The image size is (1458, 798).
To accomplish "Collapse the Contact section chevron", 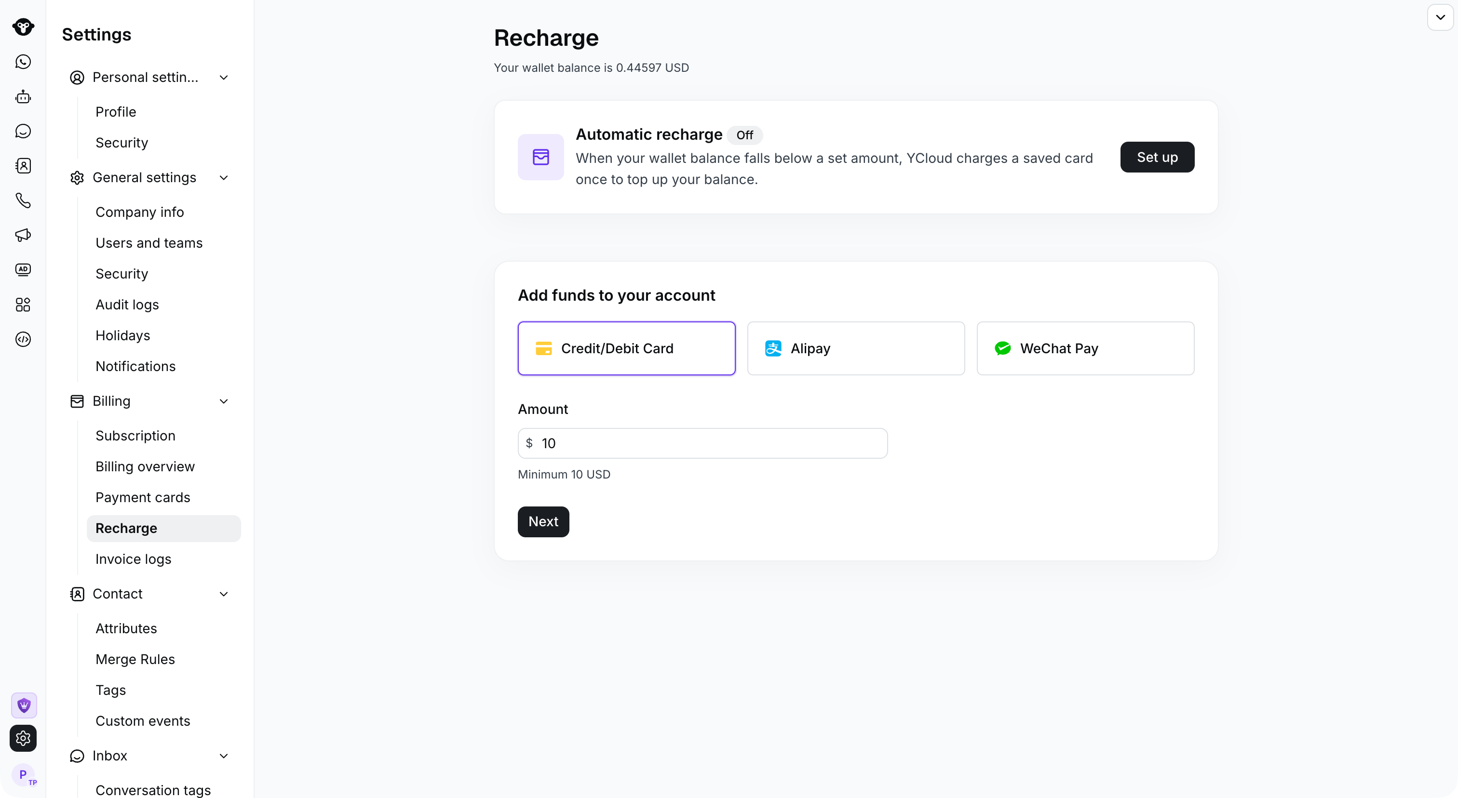I will pos(224,594).
